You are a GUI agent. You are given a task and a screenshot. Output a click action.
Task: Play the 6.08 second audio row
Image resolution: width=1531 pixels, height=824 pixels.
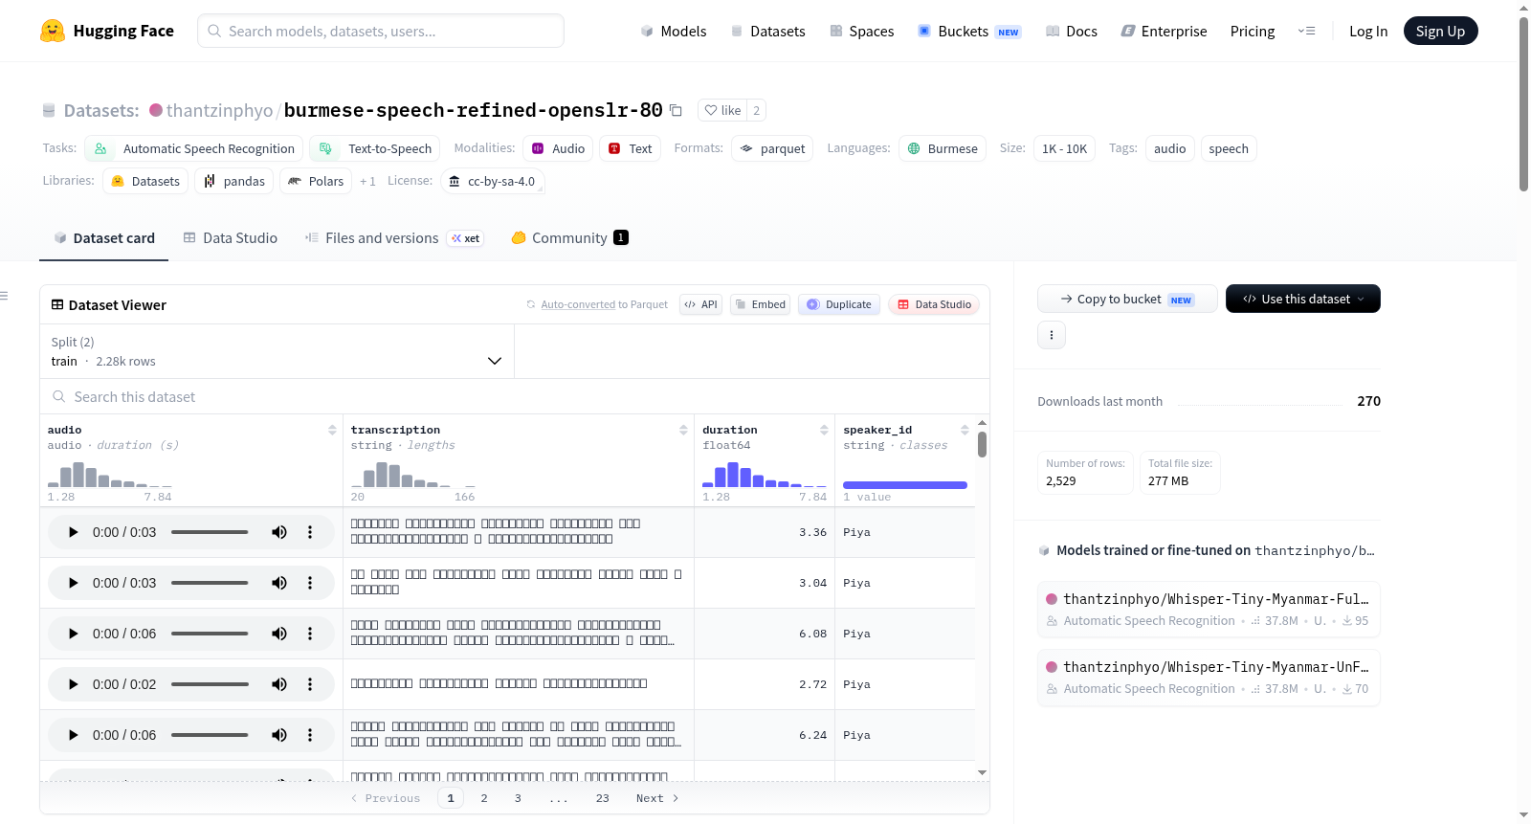tap(73, 634)
